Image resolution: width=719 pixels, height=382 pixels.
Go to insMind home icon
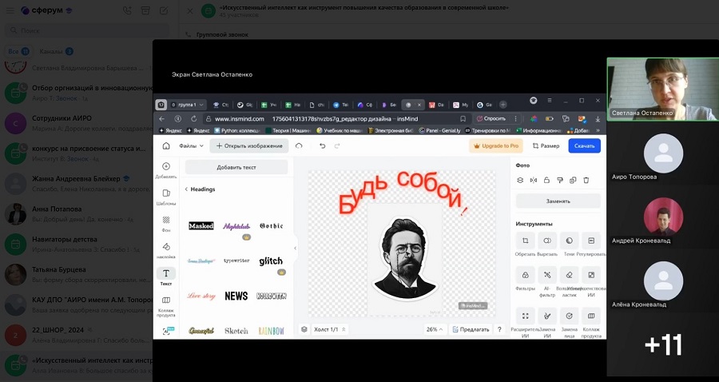(166, 145)
